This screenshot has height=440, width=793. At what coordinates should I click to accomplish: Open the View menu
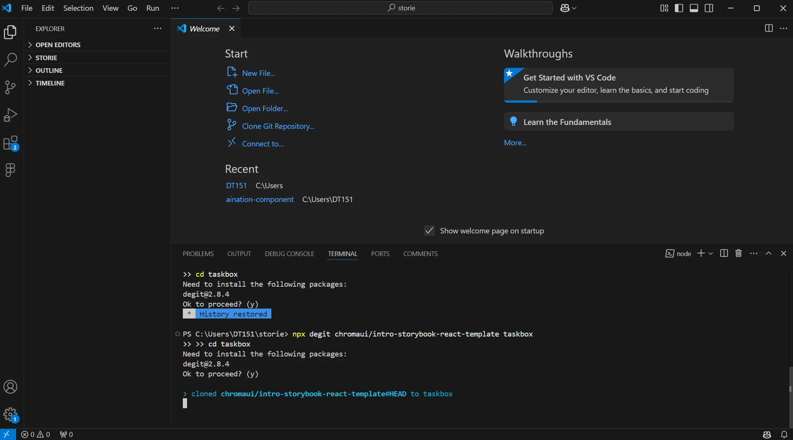click(x=110, y=8)
